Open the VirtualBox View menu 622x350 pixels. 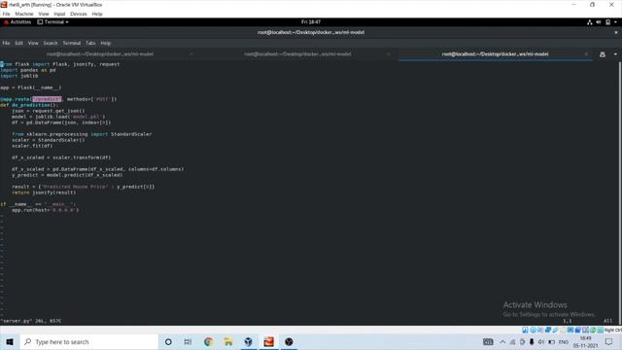tap(43, 14)
